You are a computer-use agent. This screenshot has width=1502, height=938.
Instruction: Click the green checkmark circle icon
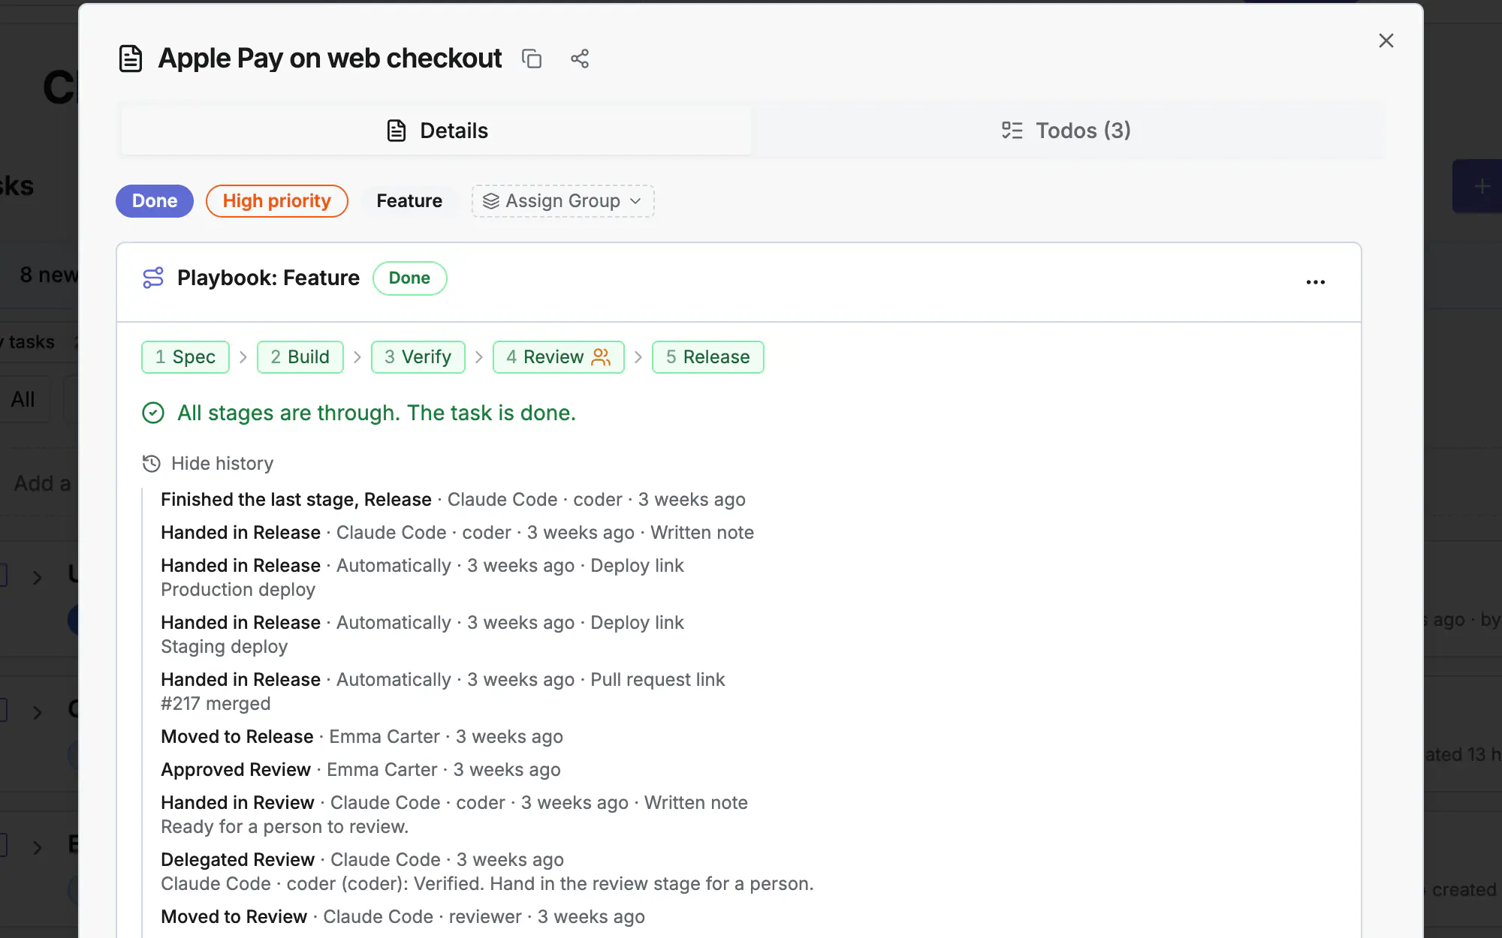coord(153,413)
